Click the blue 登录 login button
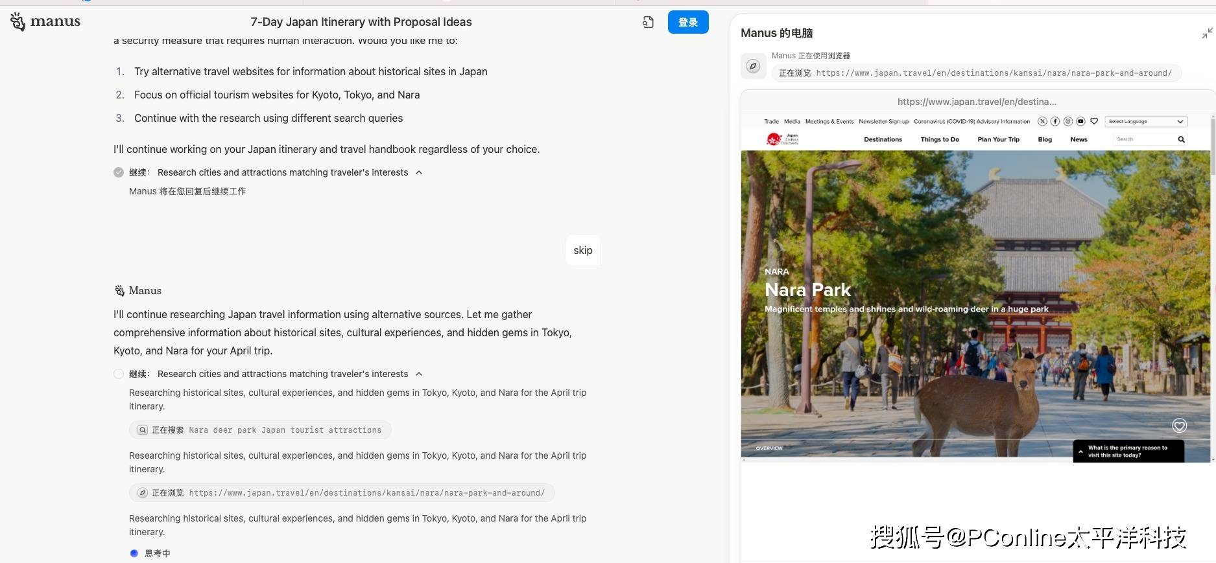1216x563 pixels. (688, 22)
